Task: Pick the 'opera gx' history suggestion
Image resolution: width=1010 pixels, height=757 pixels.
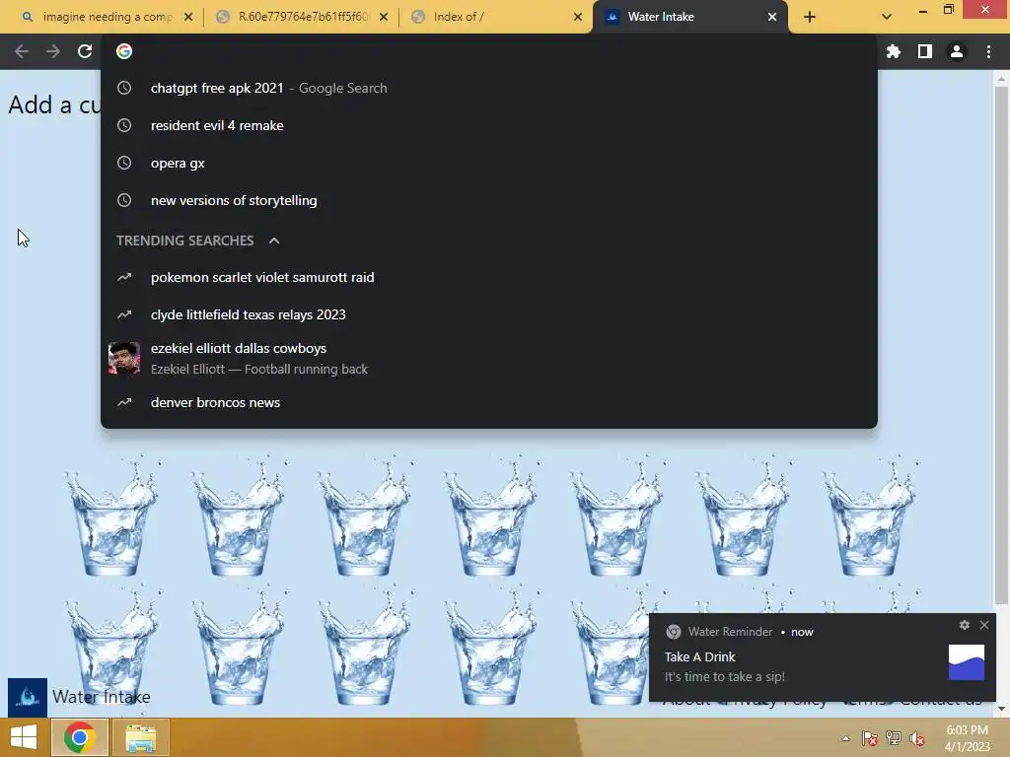Action: pyautogui.click(x=489, y=163)
